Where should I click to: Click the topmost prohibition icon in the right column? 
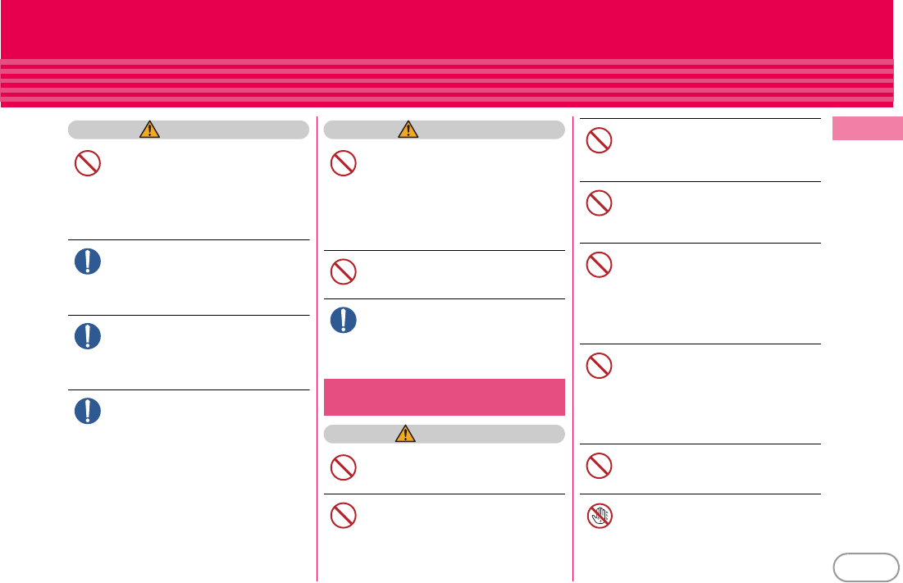click(599, 140)
